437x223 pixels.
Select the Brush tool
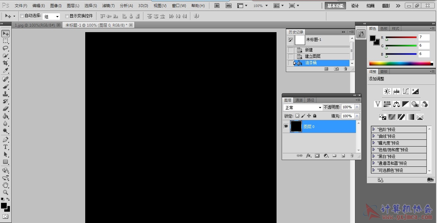5,86
